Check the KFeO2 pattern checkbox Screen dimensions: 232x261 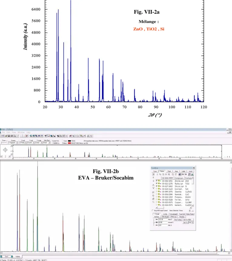click(157, 197)
